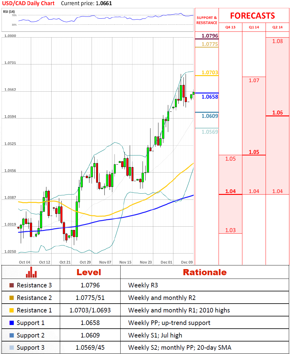Click the rationale mentioning 20-day SMA
Image resolution: width=290 pixels, height=354 pixels.
(x=179, y=348)
